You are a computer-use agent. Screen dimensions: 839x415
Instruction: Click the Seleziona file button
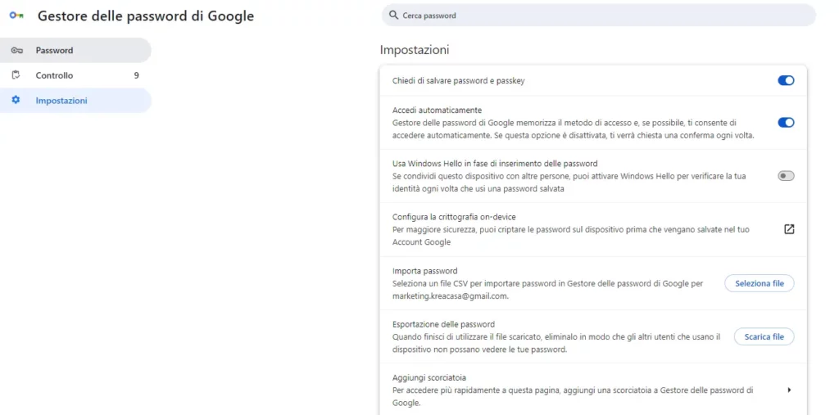[760, 283]
